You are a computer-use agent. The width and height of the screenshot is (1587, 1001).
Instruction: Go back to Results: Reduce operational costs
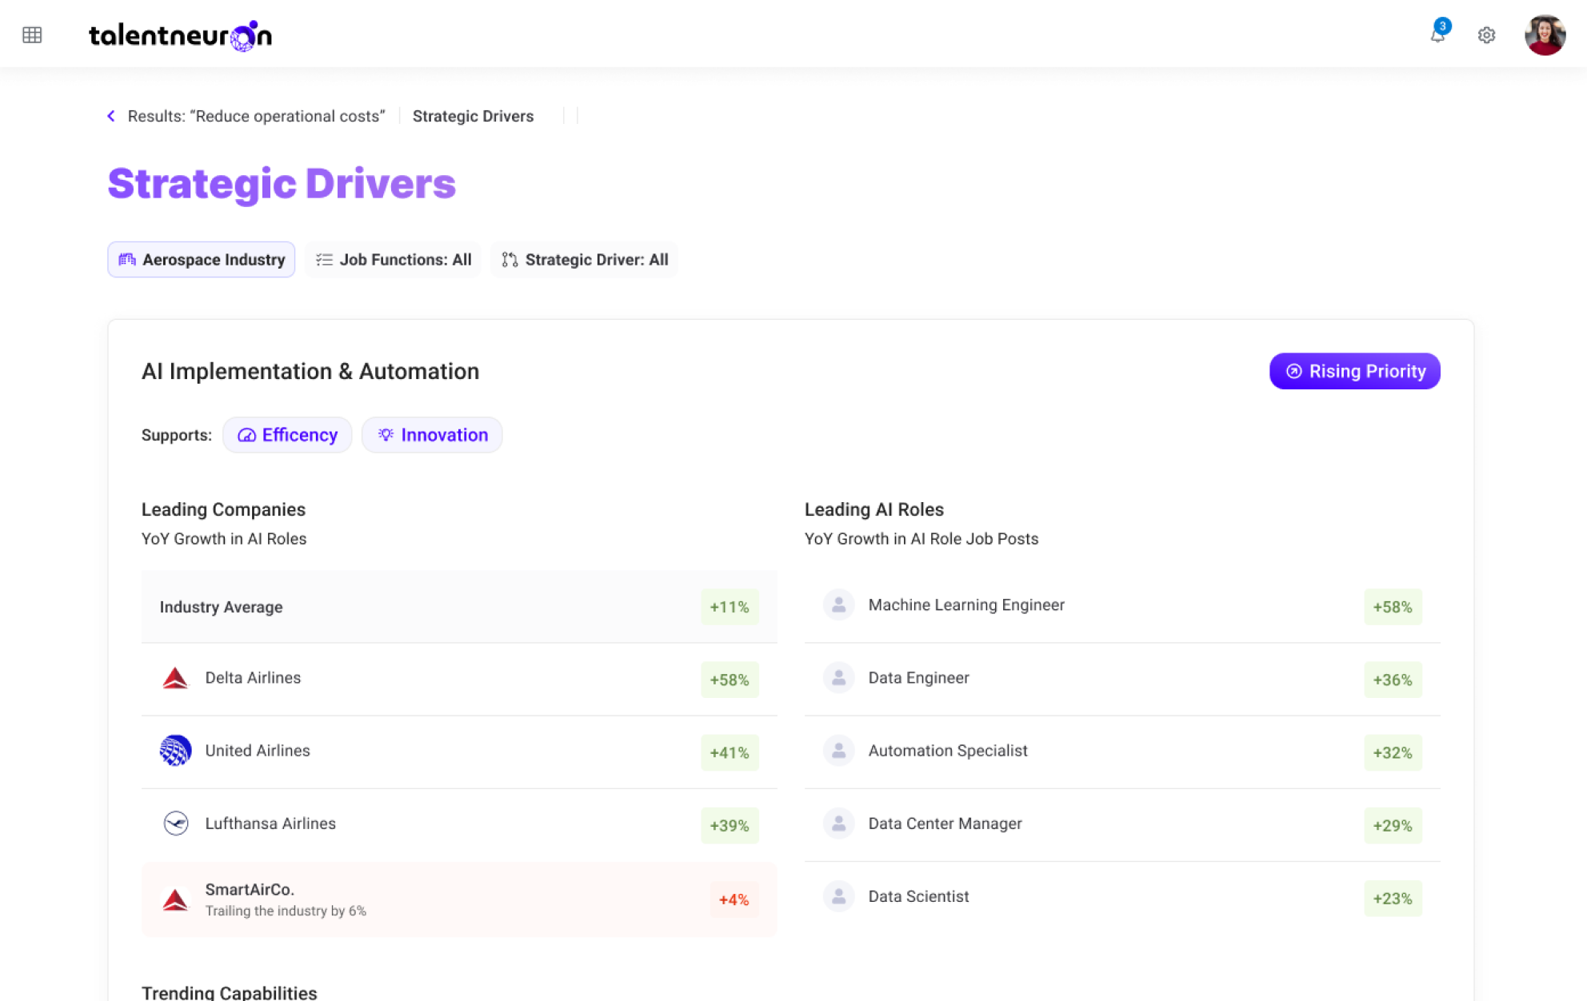(256, 116)
